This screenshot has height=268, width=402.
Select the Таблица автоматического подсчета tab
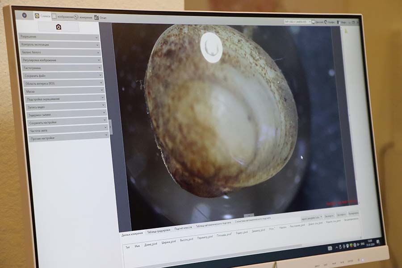pos(214,224)
